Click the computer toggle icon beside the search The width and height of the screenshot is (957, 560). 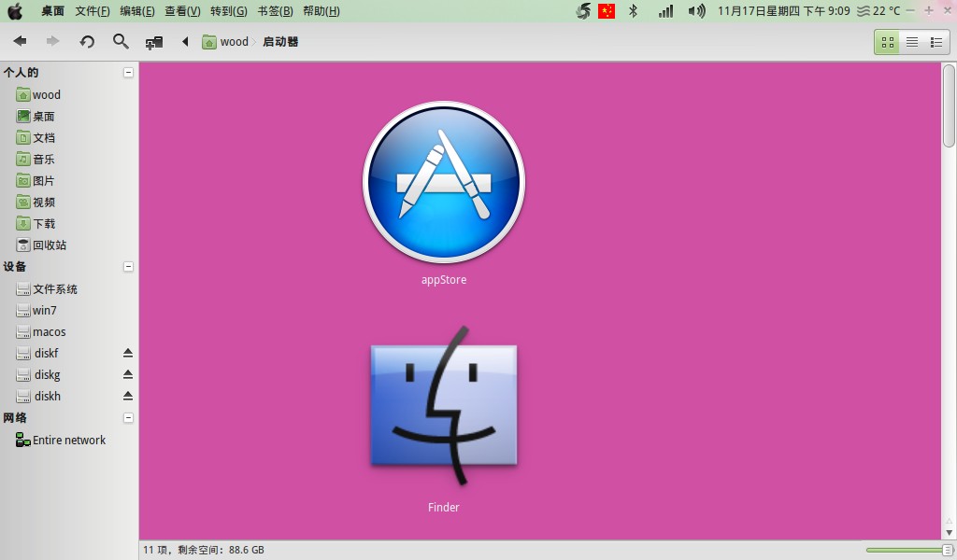coord(154,42)
